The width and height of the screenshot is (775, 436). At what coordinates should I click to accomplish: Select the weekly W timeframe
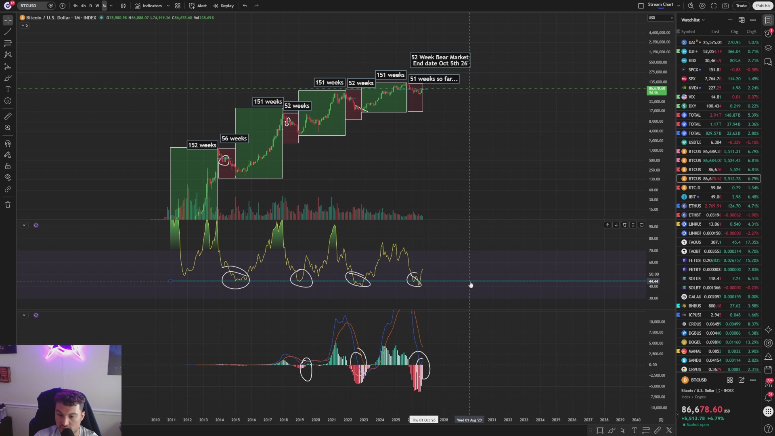point(97,6)
